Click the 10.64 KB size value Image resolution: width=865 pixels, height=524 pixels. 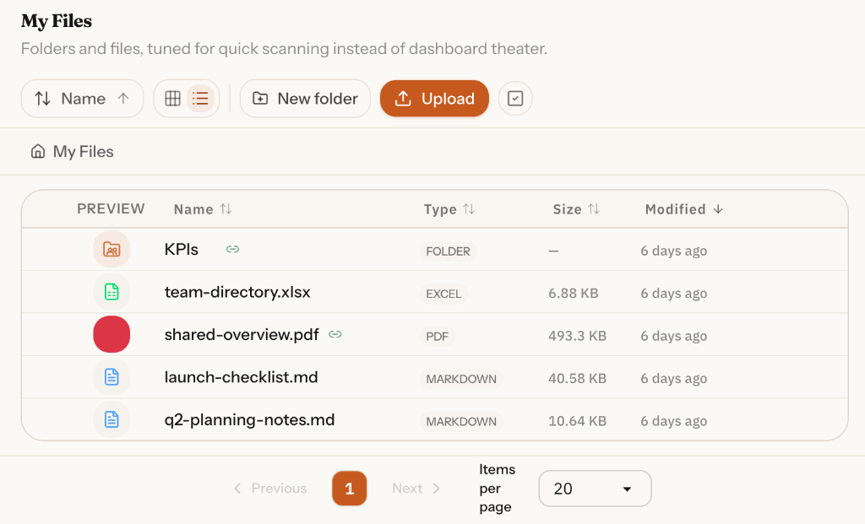click(577, 421)
